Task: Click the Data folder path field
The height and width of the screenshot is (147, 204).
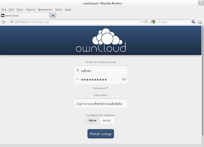Action: point(101,103)
